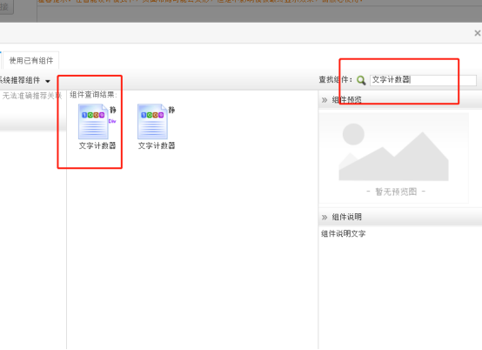Select the partially visible tab left of 使用已有组件
Viewport: 482px width, 350px height.
click(1, 61)
